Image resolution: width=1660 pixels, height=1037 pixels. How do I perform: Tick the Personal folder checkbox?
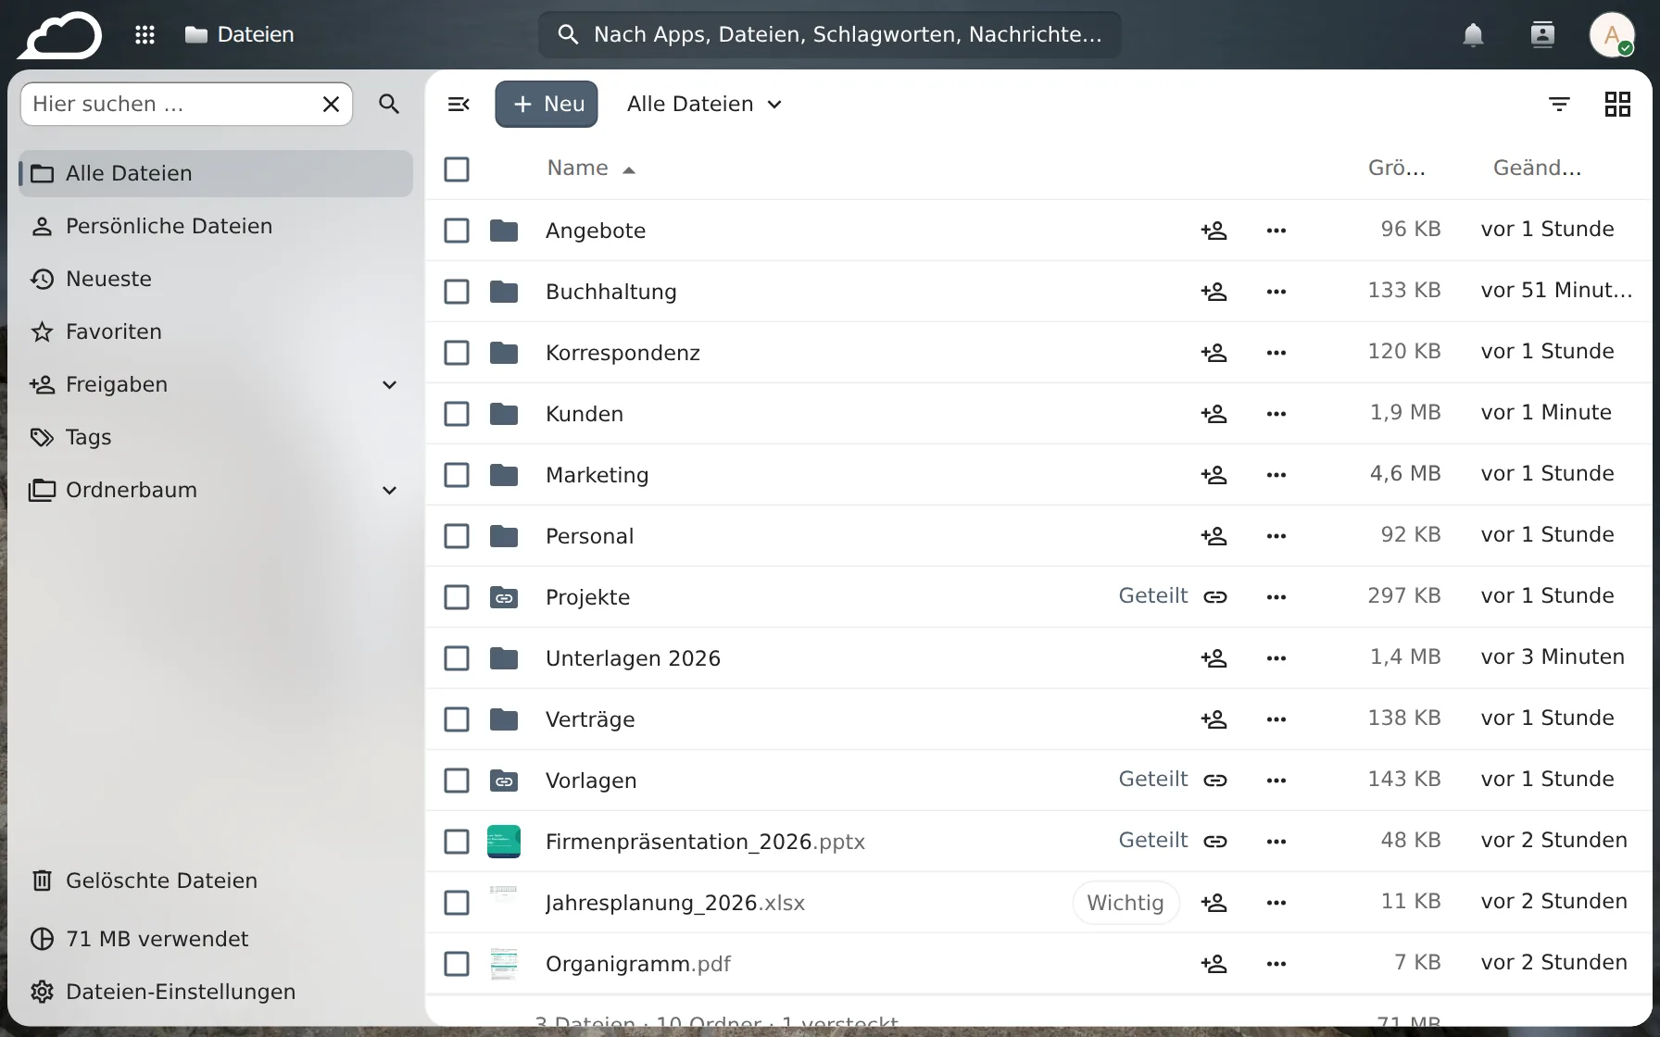point(457,536)
